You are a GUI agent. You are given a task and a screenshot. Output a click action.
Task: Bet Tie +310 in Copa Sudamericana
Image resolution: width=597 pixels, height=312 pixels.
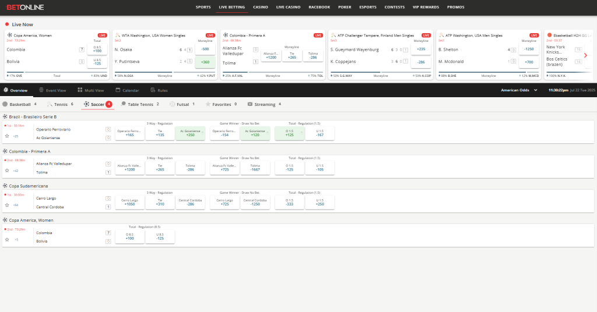tap(160, 203)
